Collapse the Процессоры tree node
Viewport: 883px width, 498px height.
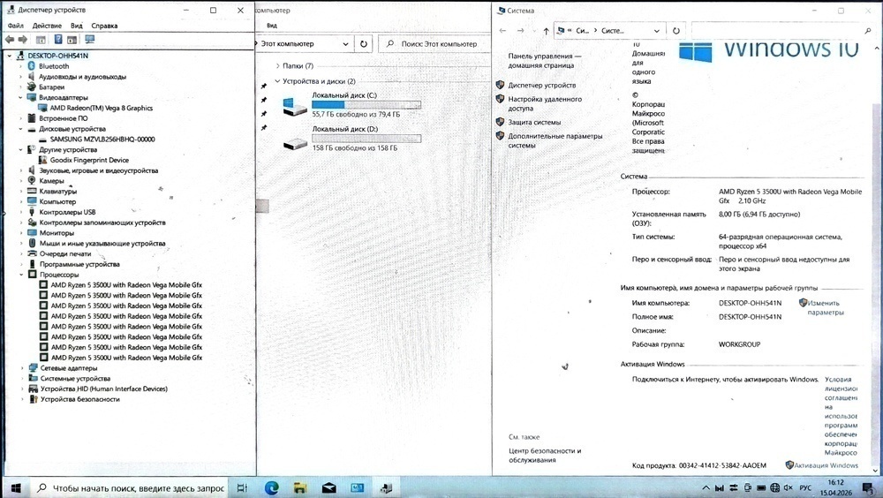click(x=20, y=275)
